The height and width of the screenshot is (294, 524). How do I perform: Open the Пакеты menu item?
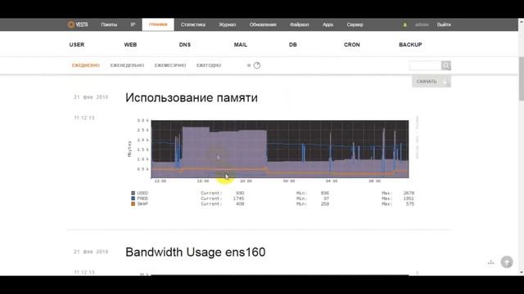pyautogui.click(x=109, y=24)
